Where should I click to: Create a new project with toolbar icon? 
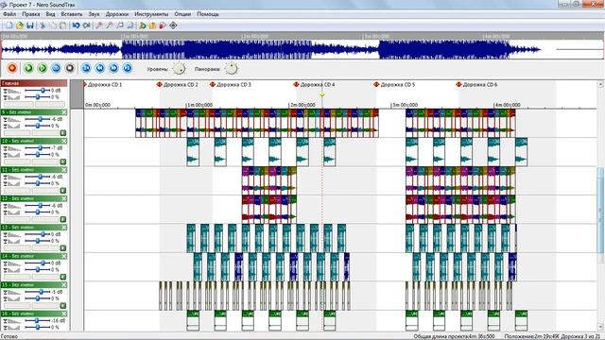(x=9, y=25)
